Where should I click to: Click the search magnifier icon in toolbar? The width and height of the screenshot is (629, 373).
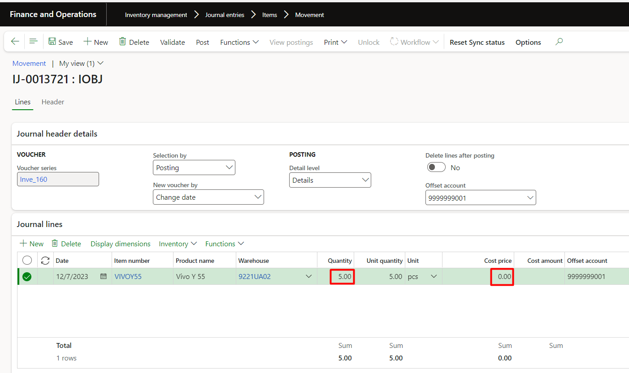[x=559, y=42]
